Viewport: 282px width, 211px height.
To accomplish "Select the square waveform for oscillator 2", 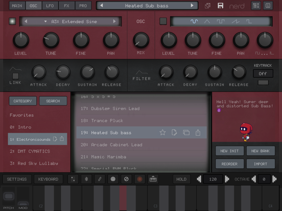I will [221, 21].
